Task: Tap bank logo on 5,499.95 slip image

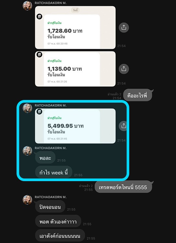Action: click(x=39, y=112)
